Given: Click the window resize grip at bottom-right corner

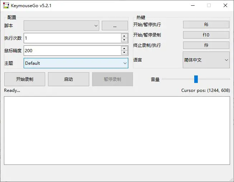Looking at the screenshot, I should 231,179.
